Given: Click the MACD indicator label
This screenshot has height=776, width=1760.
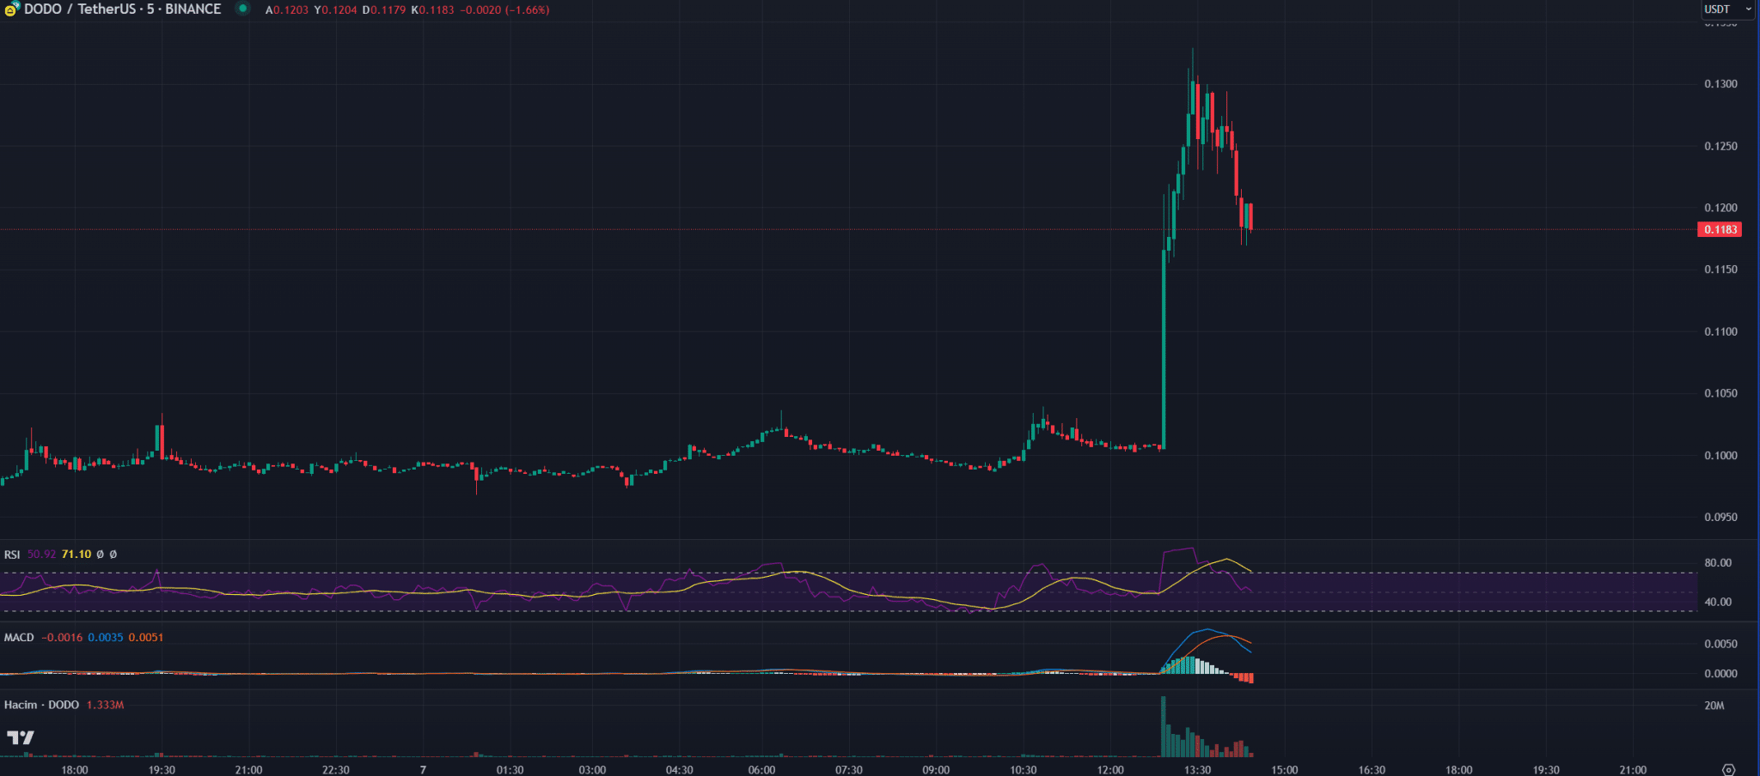Looking at the screenshot, I should click(x=19, y=638).
